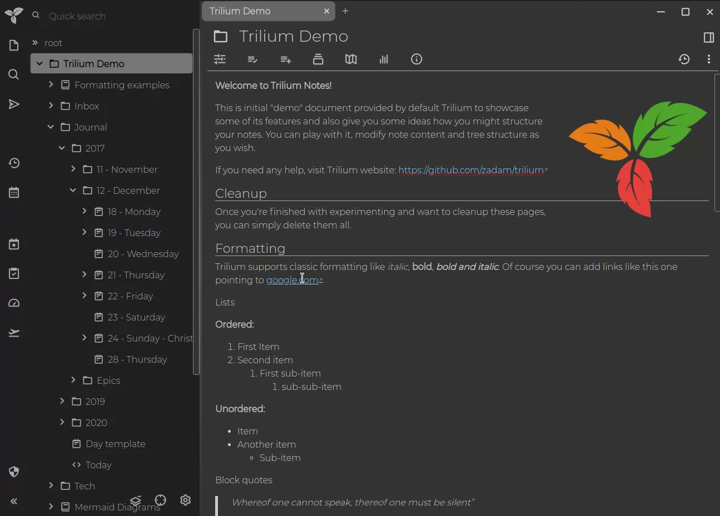Viewport: 720px width, 516px height.
Task: Open the Inherited Attributes panel
Action: (285, 59)
